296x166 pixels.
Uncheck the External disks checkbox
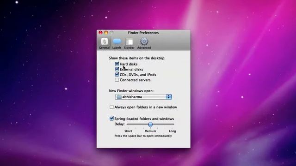pos(117,69)
